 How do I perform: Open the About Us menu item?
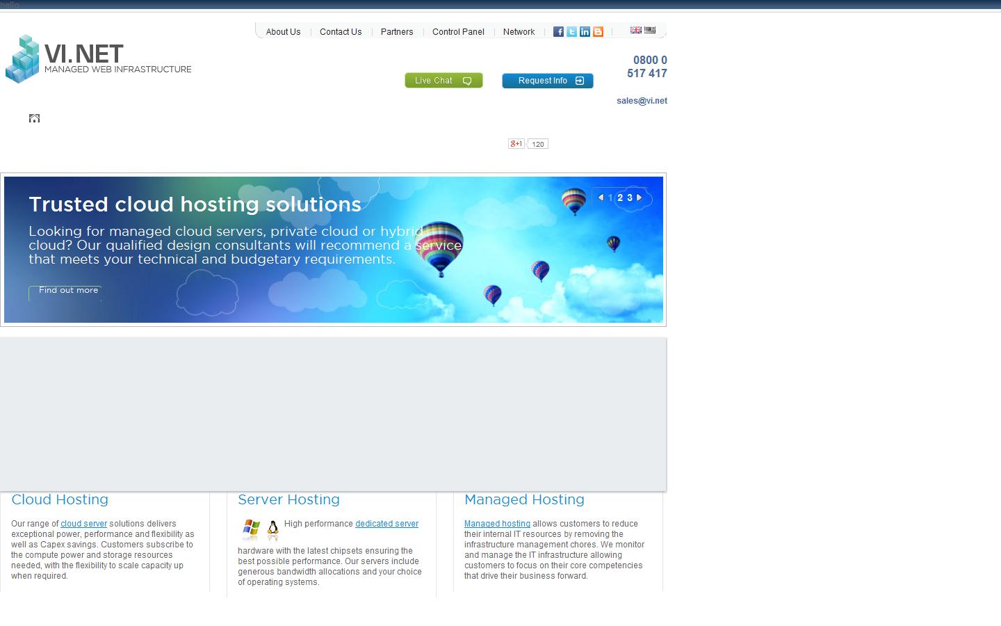coord(283,32)
